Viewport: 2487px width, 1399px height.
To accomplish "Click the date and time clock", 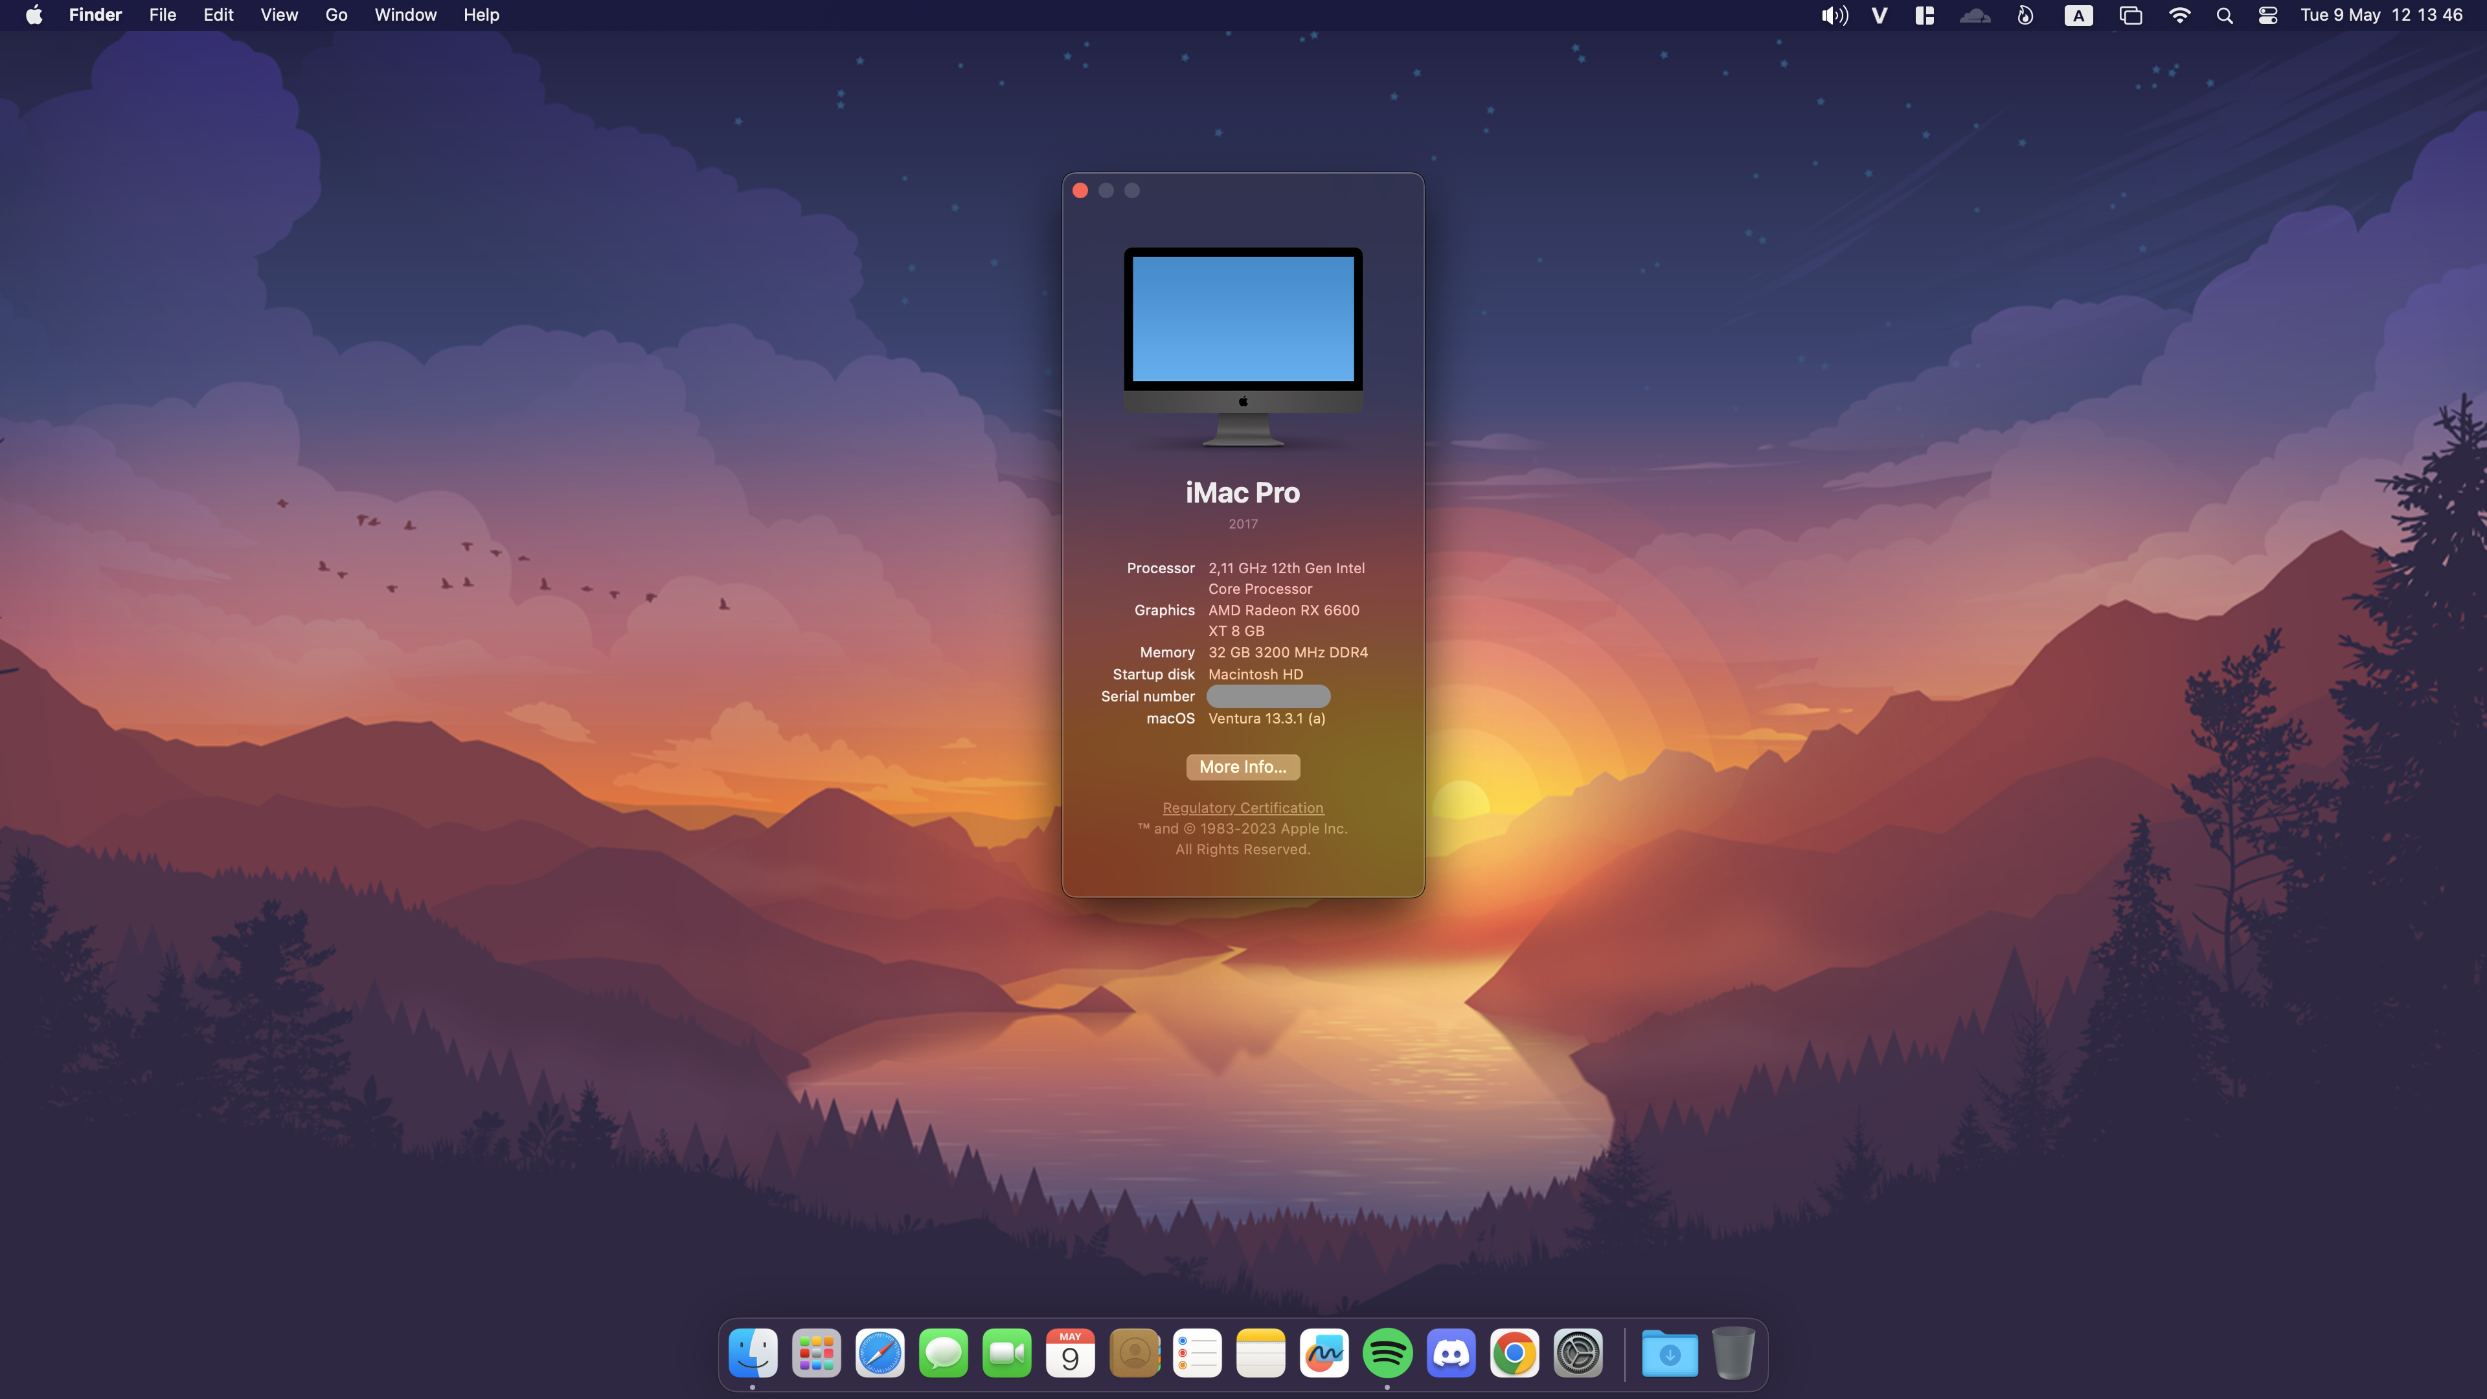I will point(2381,16).
